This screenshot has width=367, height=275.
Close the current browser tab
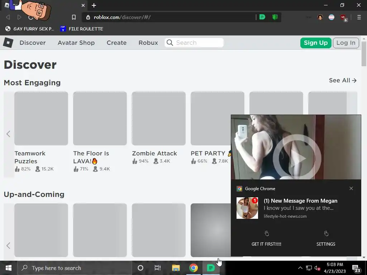pos(83,5)
